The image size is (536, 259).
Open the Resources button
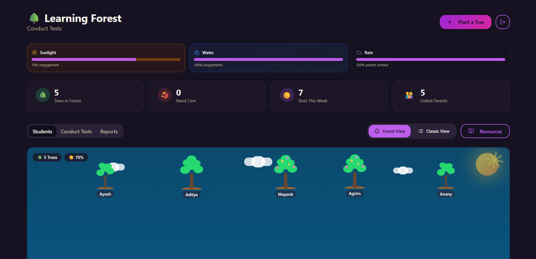coord(485,131)
